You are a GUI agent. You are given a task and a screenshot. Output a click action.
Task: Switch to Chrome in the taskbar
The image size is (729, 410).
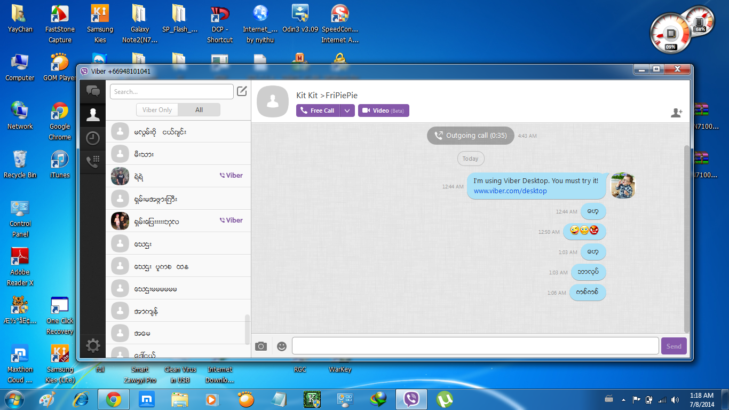coord(113,399)
